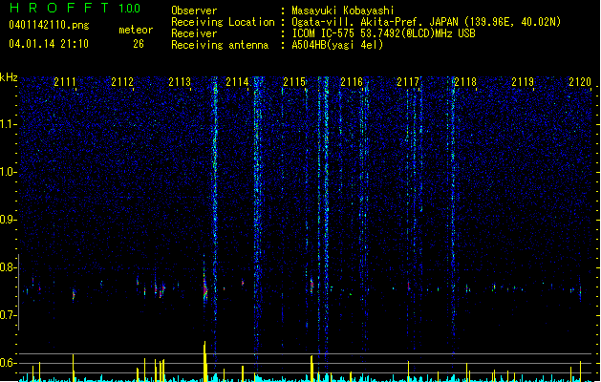
Task: Click time marker 2115
Action: 294,81
